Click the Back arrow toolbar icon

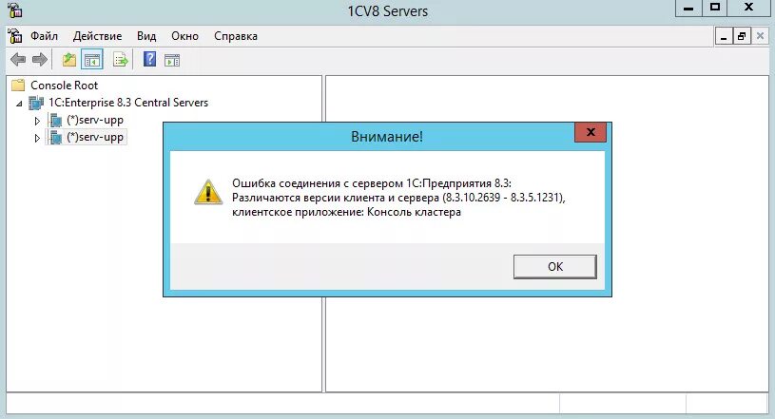[x=18, y=60]
